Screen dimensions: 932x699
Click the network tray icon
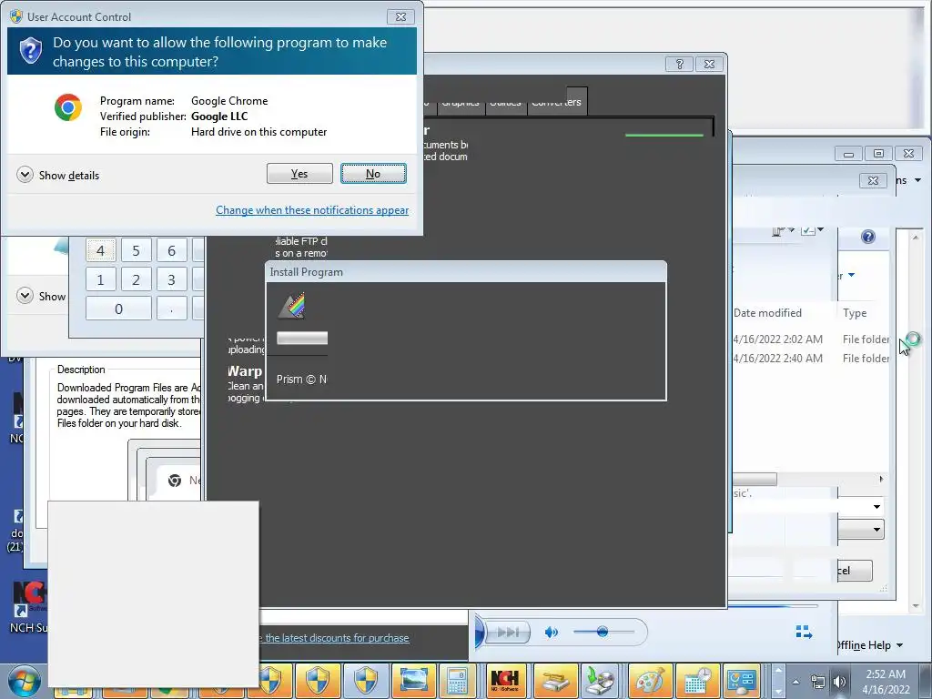point(818,682)
